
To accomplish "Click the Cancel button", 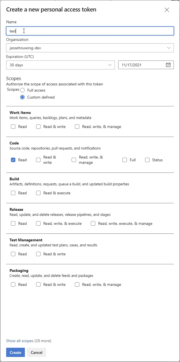I will pyautogui.click(x=37, y=352).
